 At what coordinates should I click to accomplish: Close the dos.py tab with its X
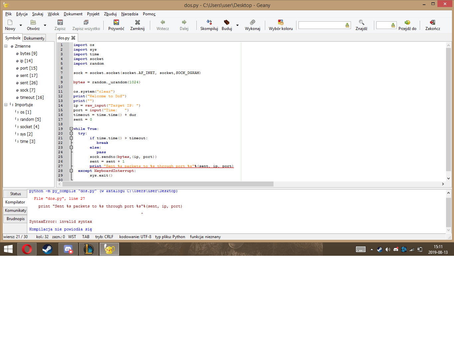(x=73, y=38)
